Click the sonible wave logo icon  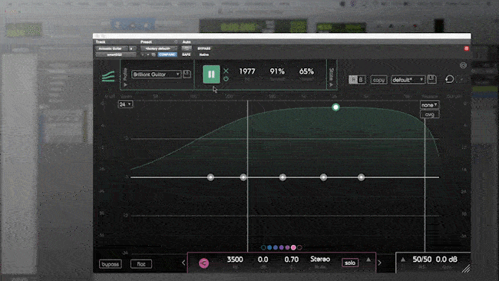tap(108, 76)
